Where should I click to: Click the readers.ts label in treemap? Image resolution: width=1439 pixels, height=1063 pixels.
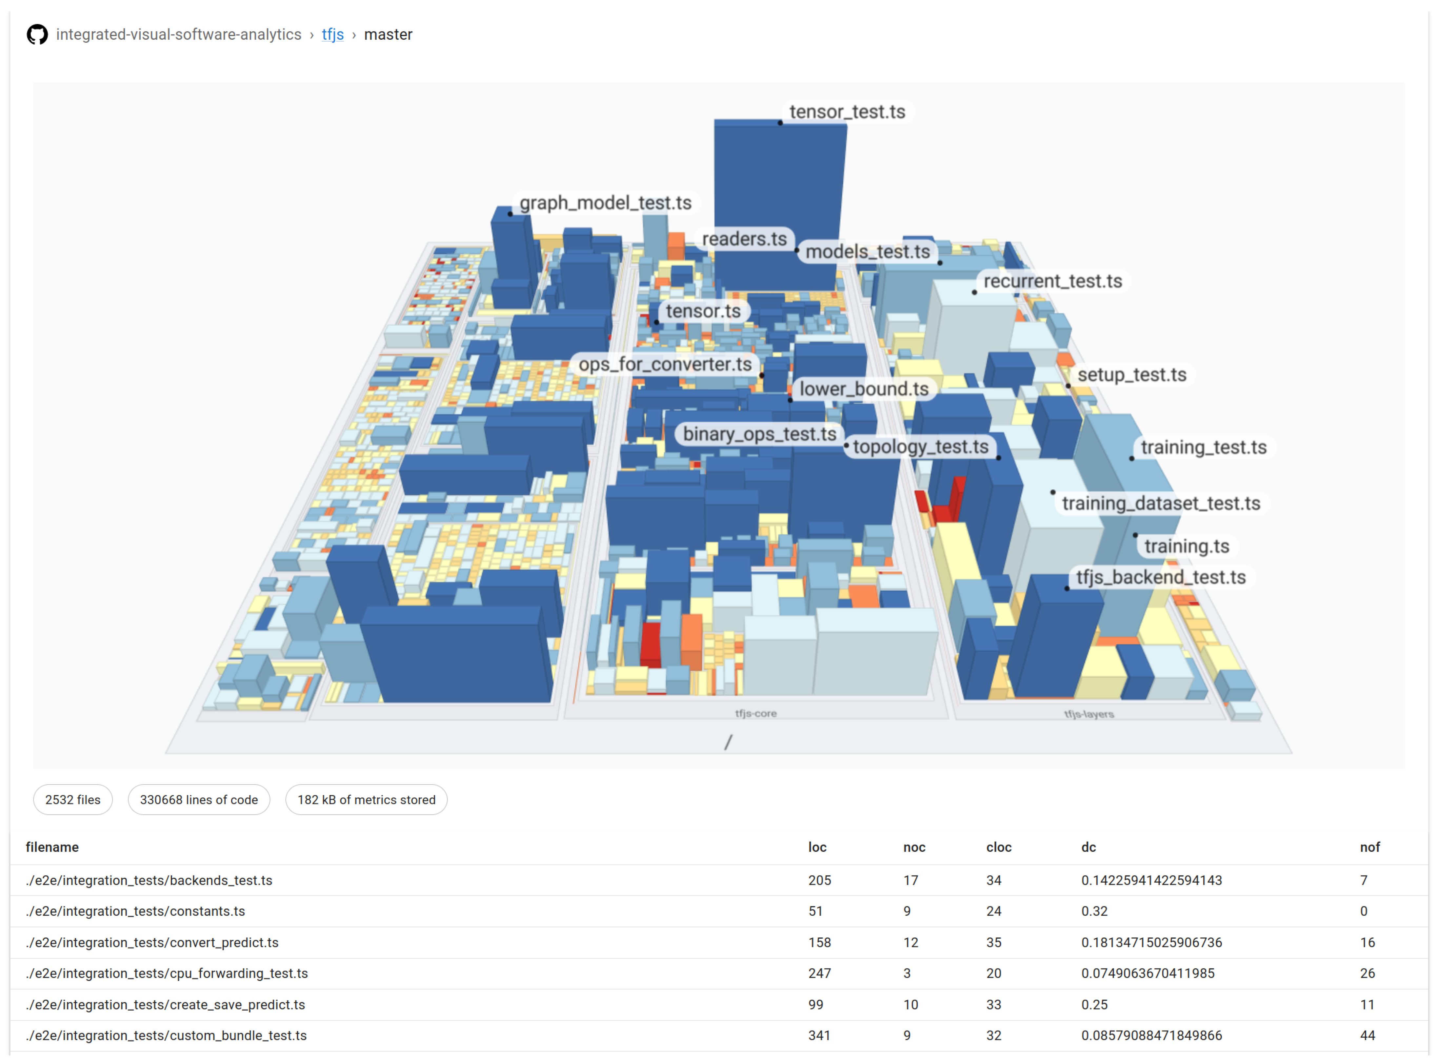click(744, 239)
